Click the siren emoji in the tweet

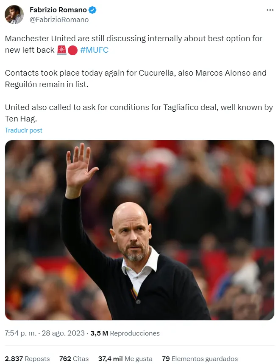[x=61, y=50]
